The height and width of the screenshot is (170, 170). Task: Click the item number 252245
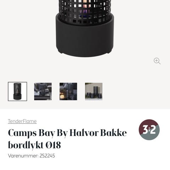47,156
